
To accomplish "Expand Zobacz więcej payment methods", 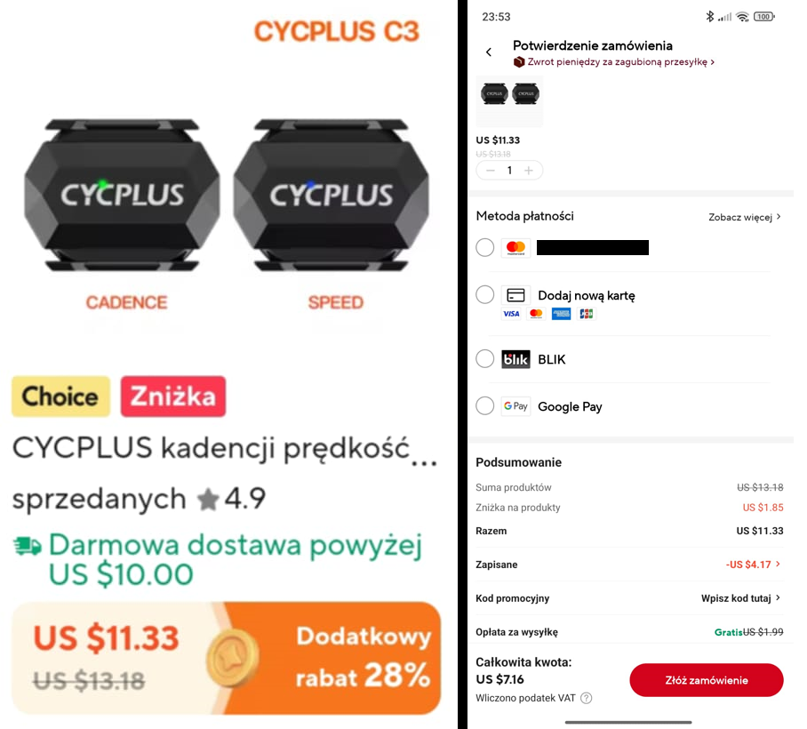I will point(745,217).
